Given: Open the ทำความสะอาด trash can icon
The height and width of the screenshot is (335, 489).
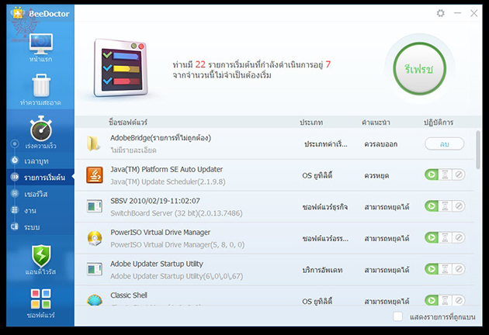Looking at the screenshot, I should coord(41,85).
